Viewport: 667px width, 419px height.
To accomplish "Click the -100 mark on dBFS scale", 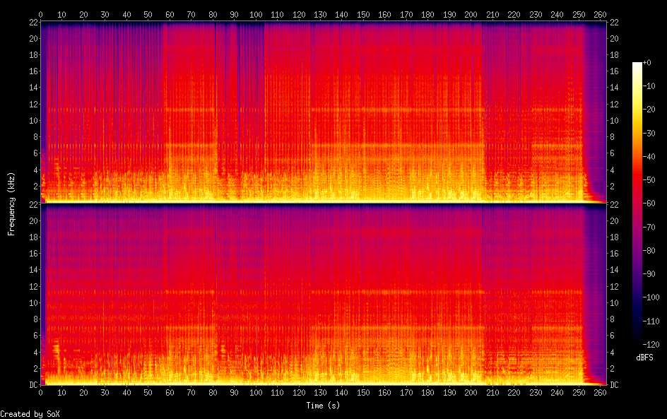I will (x=651, y=297).
